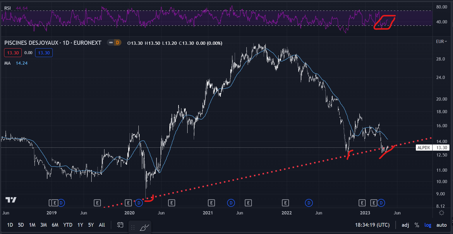The image size is (453, 234).
Task: Select the RSI indicator legend label
Action: point(8,8)
